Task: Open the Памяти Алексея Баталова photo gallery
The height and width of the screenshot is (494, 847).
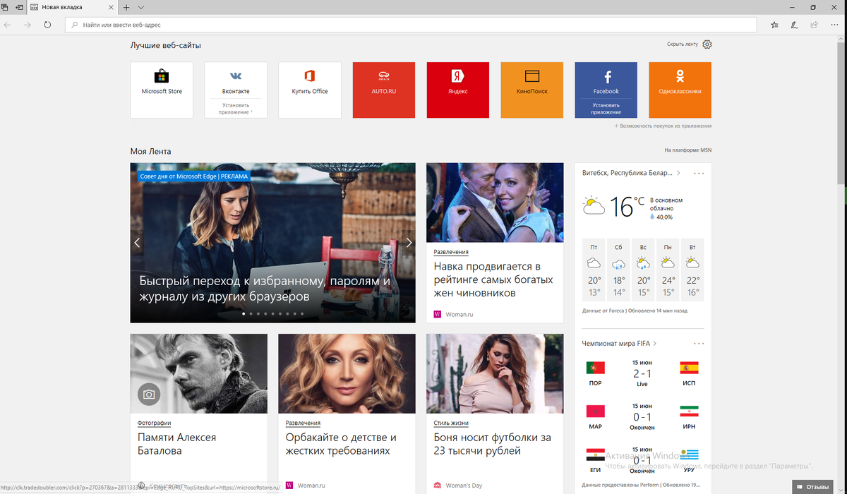Action: click(x=199, y=413)
